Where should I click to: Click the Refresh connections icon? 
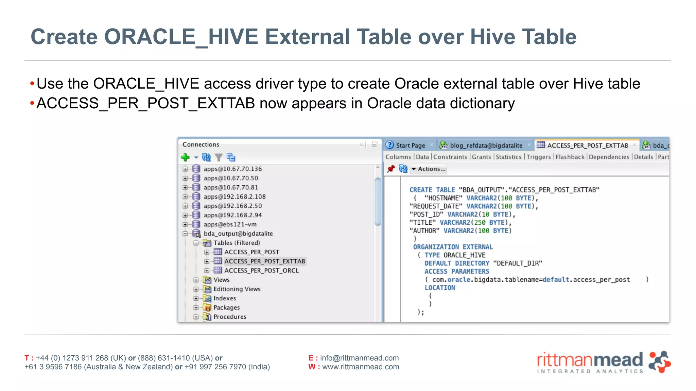pyautogui.click(x=206, y=157)
